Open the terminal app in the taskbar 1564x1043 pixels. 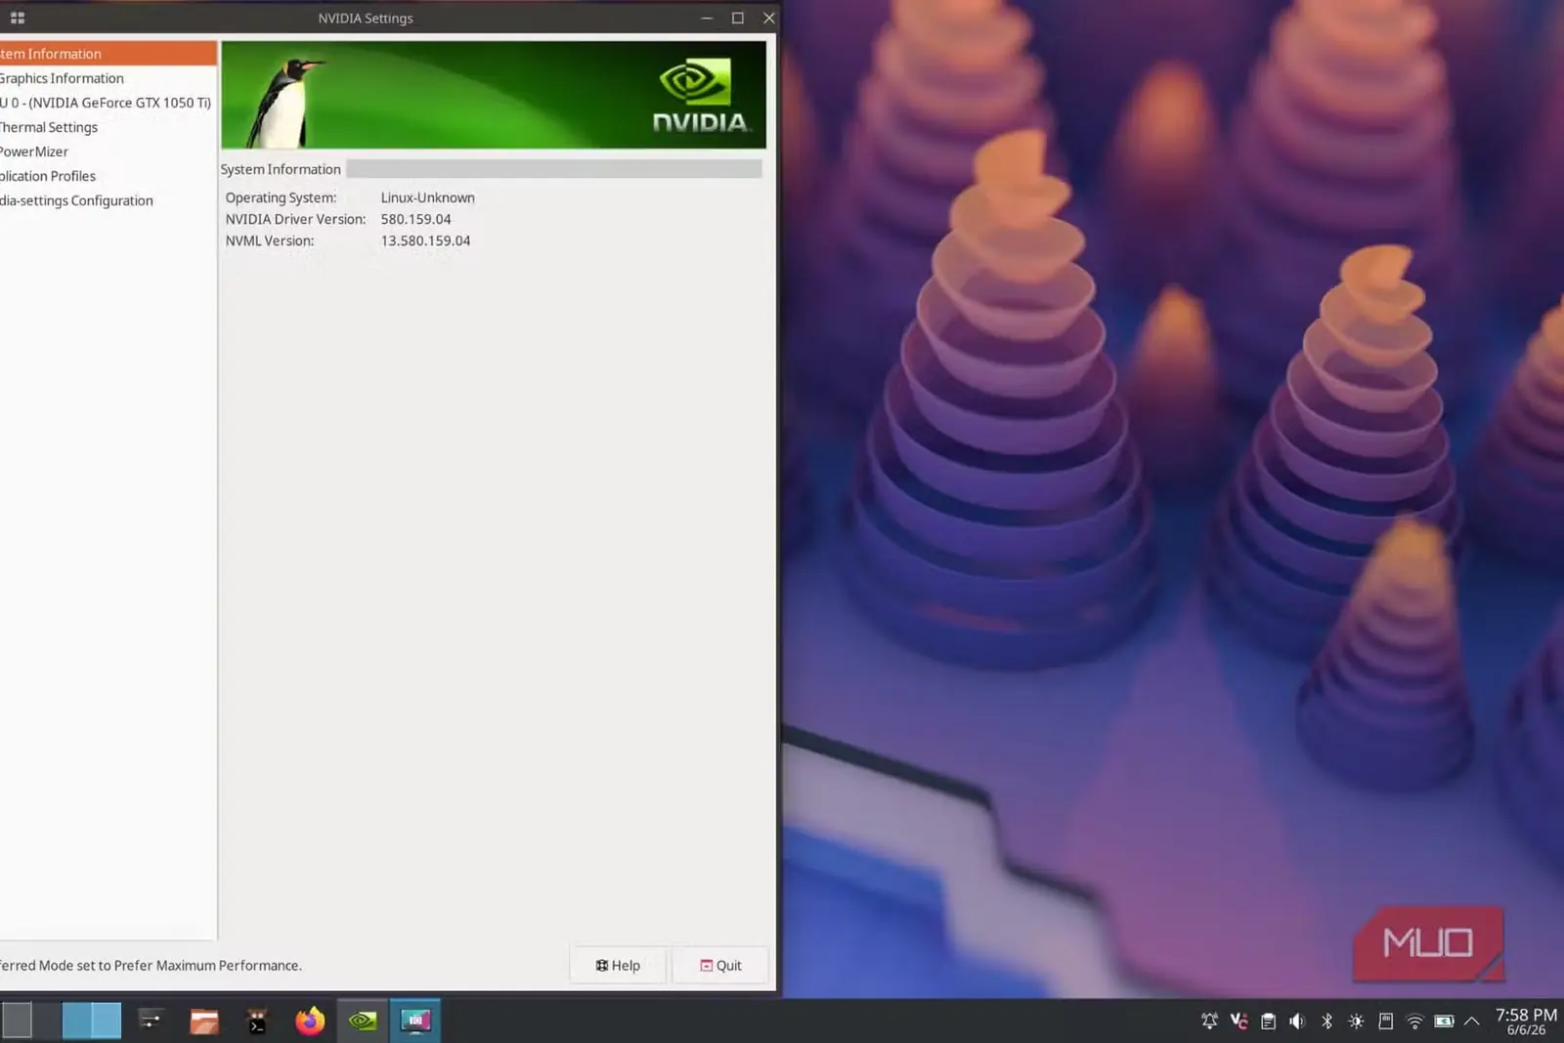[x=257, y=1021]
